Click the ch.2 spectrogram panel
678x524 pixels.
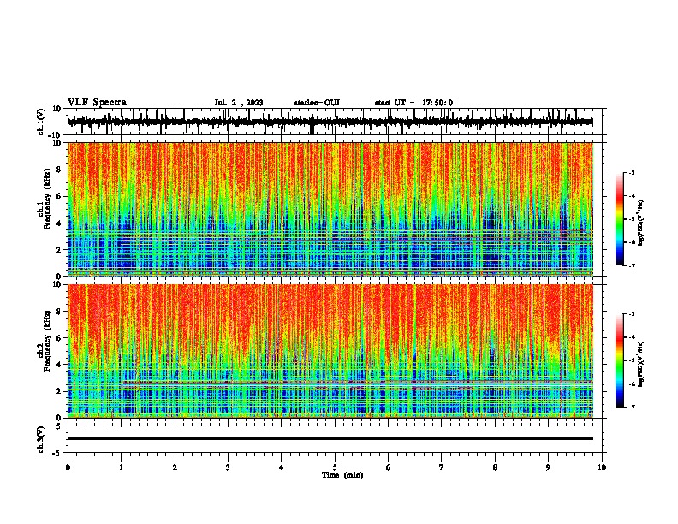[x=330, y=351]
